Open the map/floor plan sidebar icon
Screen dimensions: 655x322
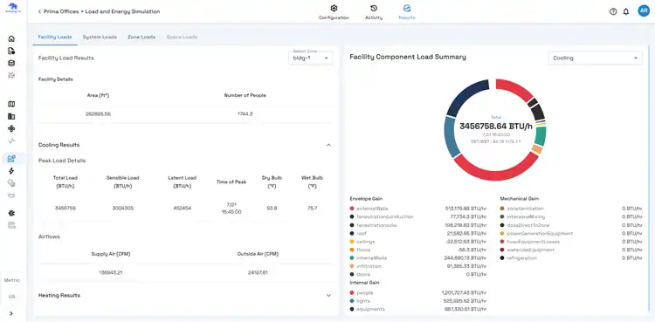coord(11,104)
